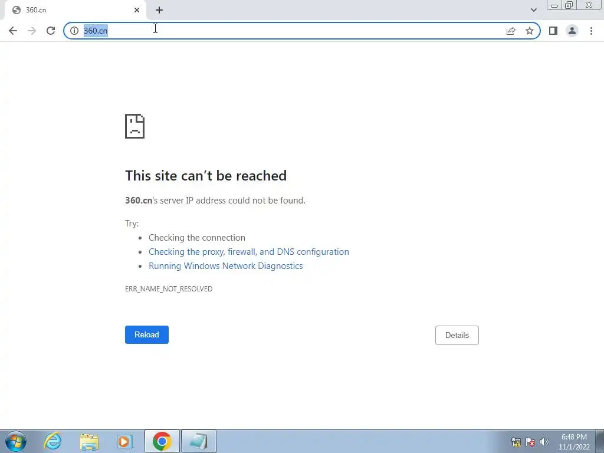Click "Checking the connection" suggestion text

pyautogui.click(x=197, y=238)
